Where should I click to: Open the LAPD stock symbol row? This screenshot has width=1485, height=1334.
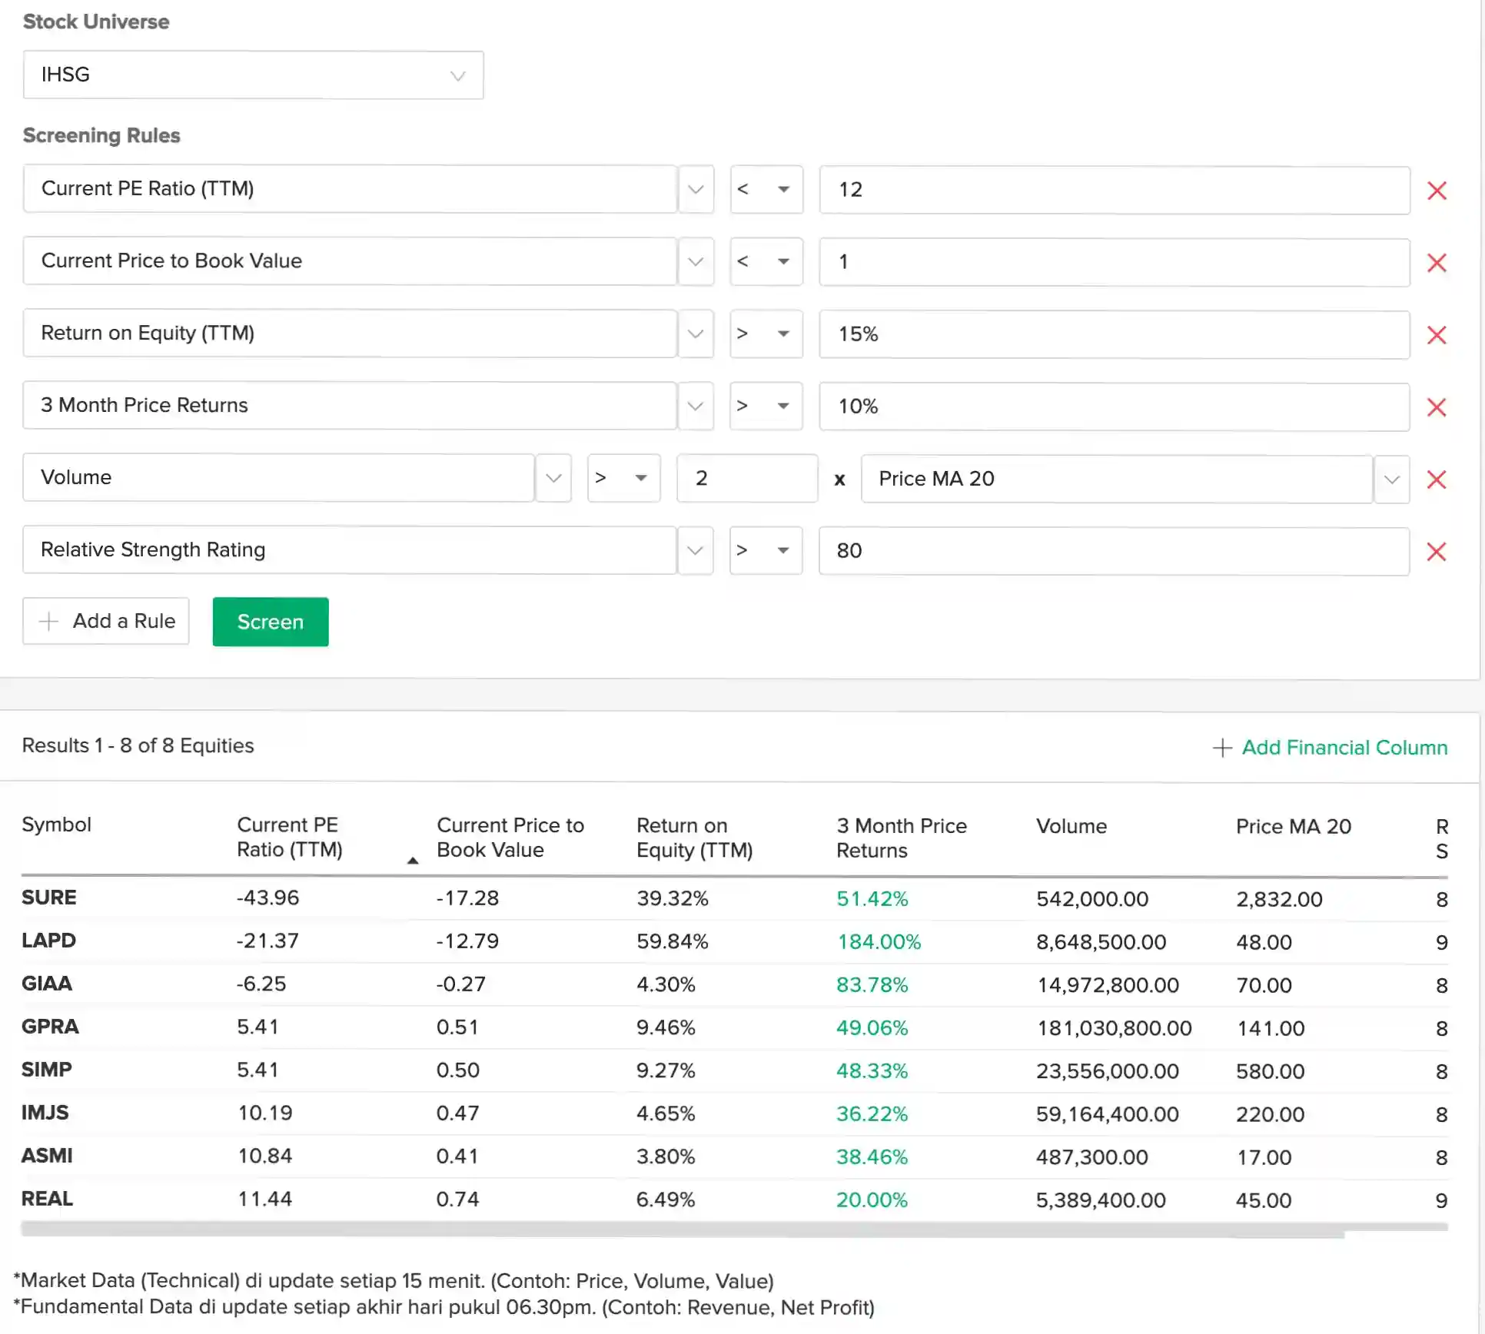[48, 941]
